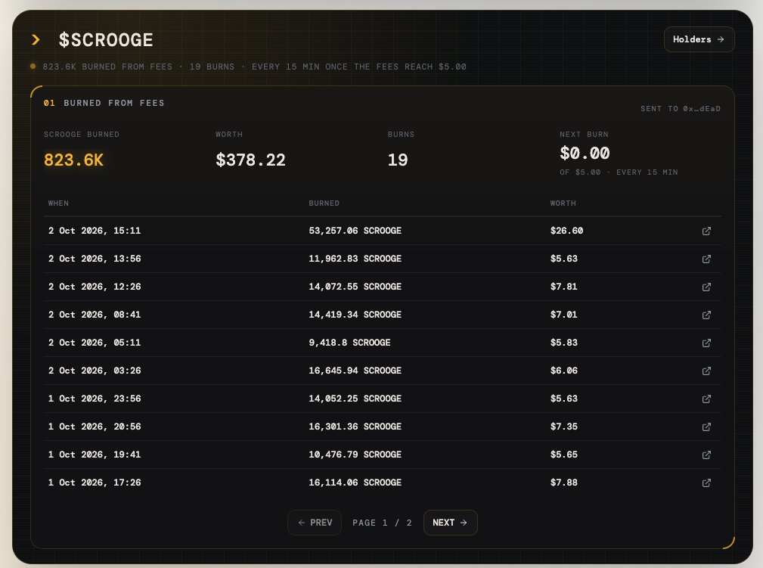This screenshot has height=568, width=763.
Task: Click the $5.83 worth cell
Action: [563, 343]
